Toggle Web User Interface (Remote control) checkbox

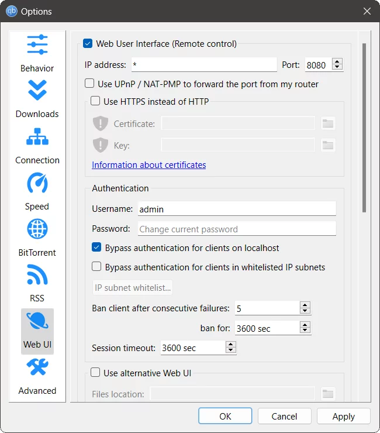tap(88, 43)
